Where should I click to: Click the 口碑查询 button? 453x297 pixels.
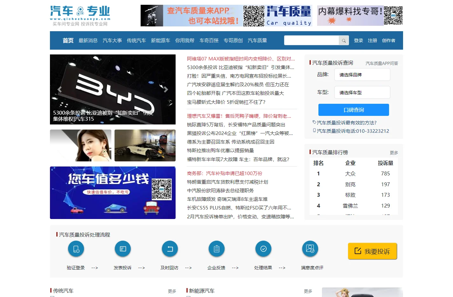(354, 110)
